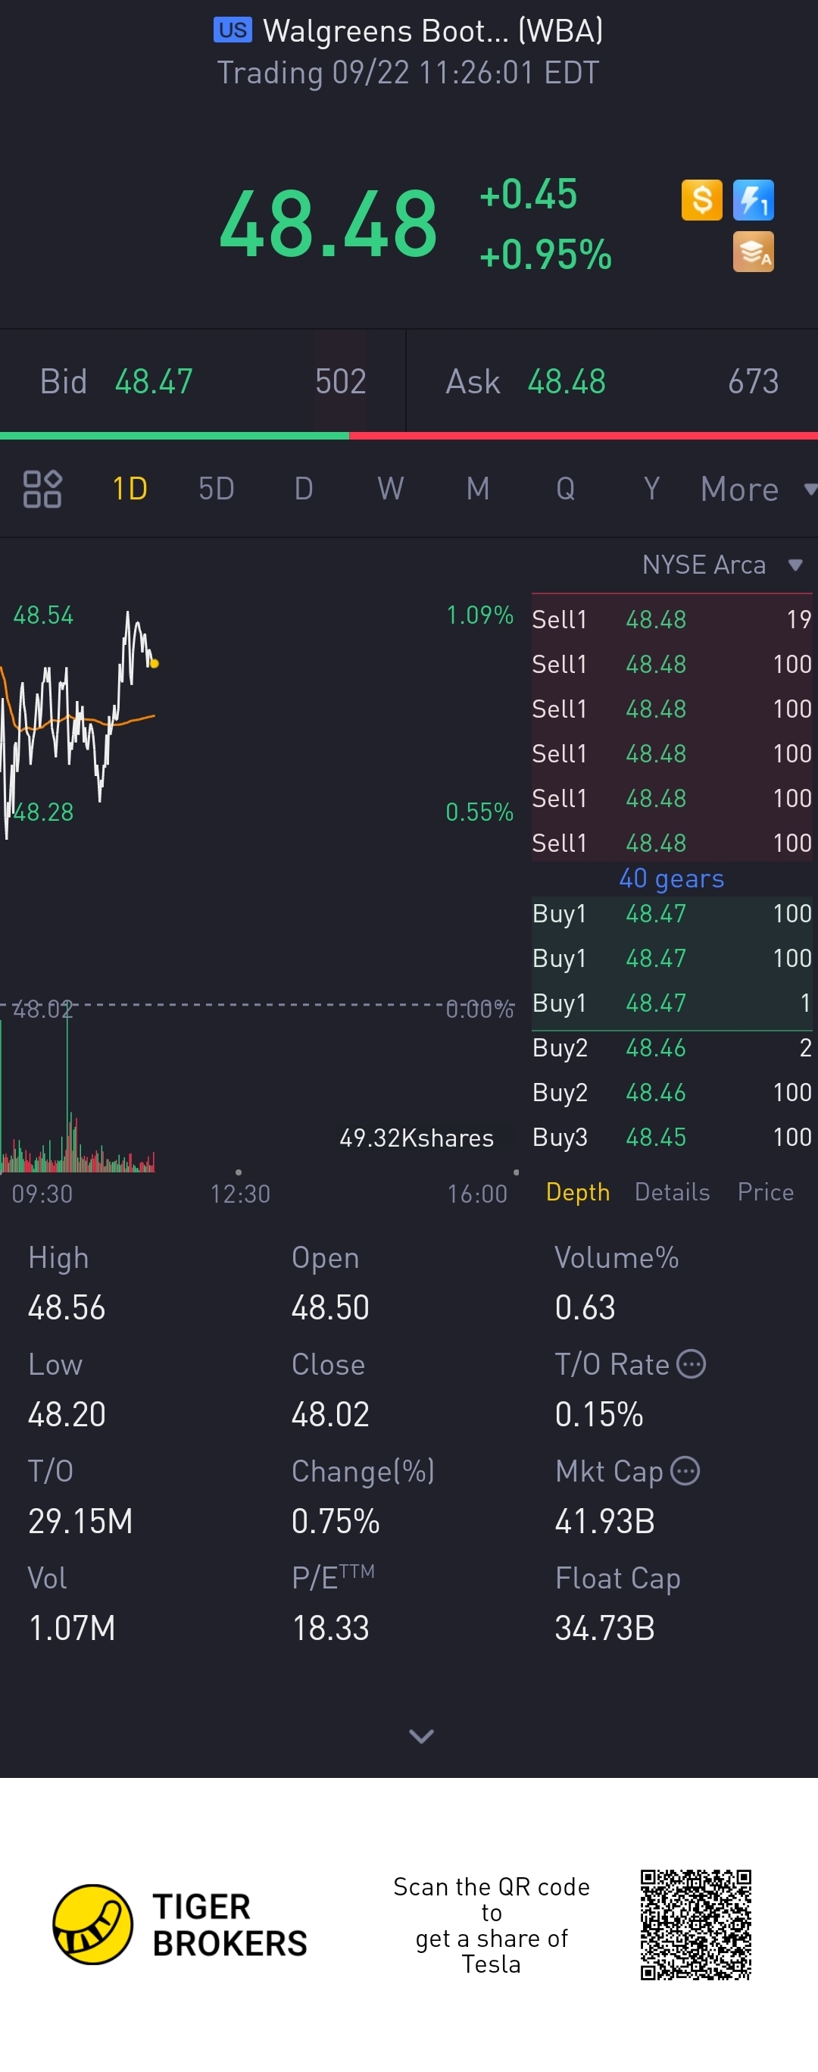
Task: Tap the Tesla share QR code
Action: tap(695, 1924)
